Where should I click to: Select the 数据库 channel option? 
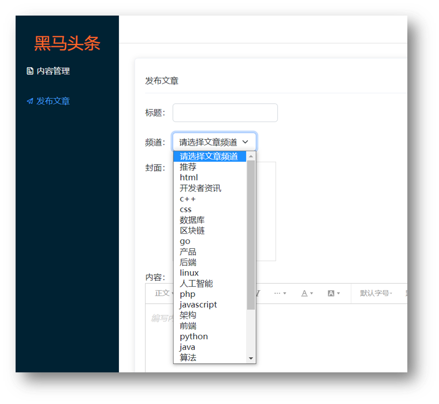point(192,220)
